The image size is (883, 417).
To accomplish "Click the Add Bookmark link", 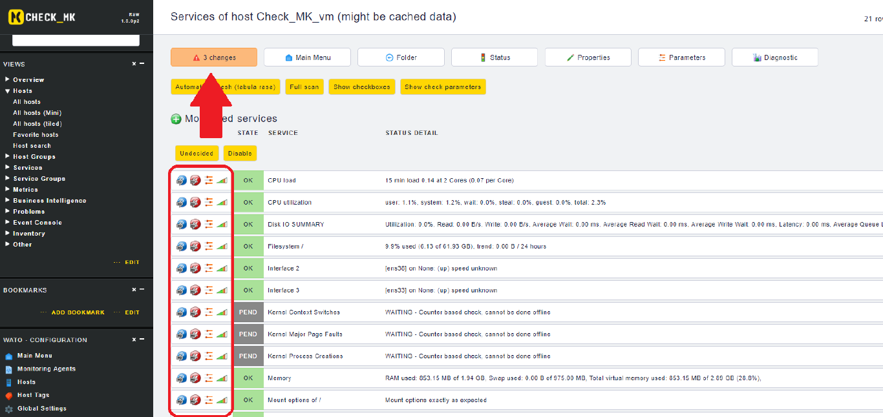I will click(x=78, y=312).
